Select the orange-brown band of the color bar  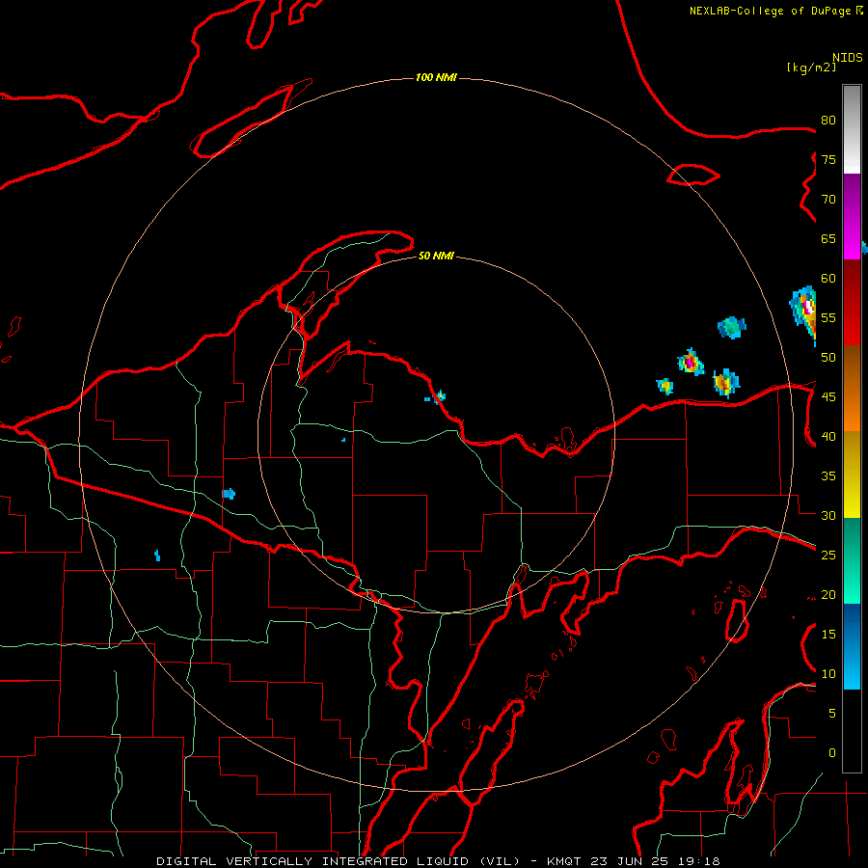point(852,388)
